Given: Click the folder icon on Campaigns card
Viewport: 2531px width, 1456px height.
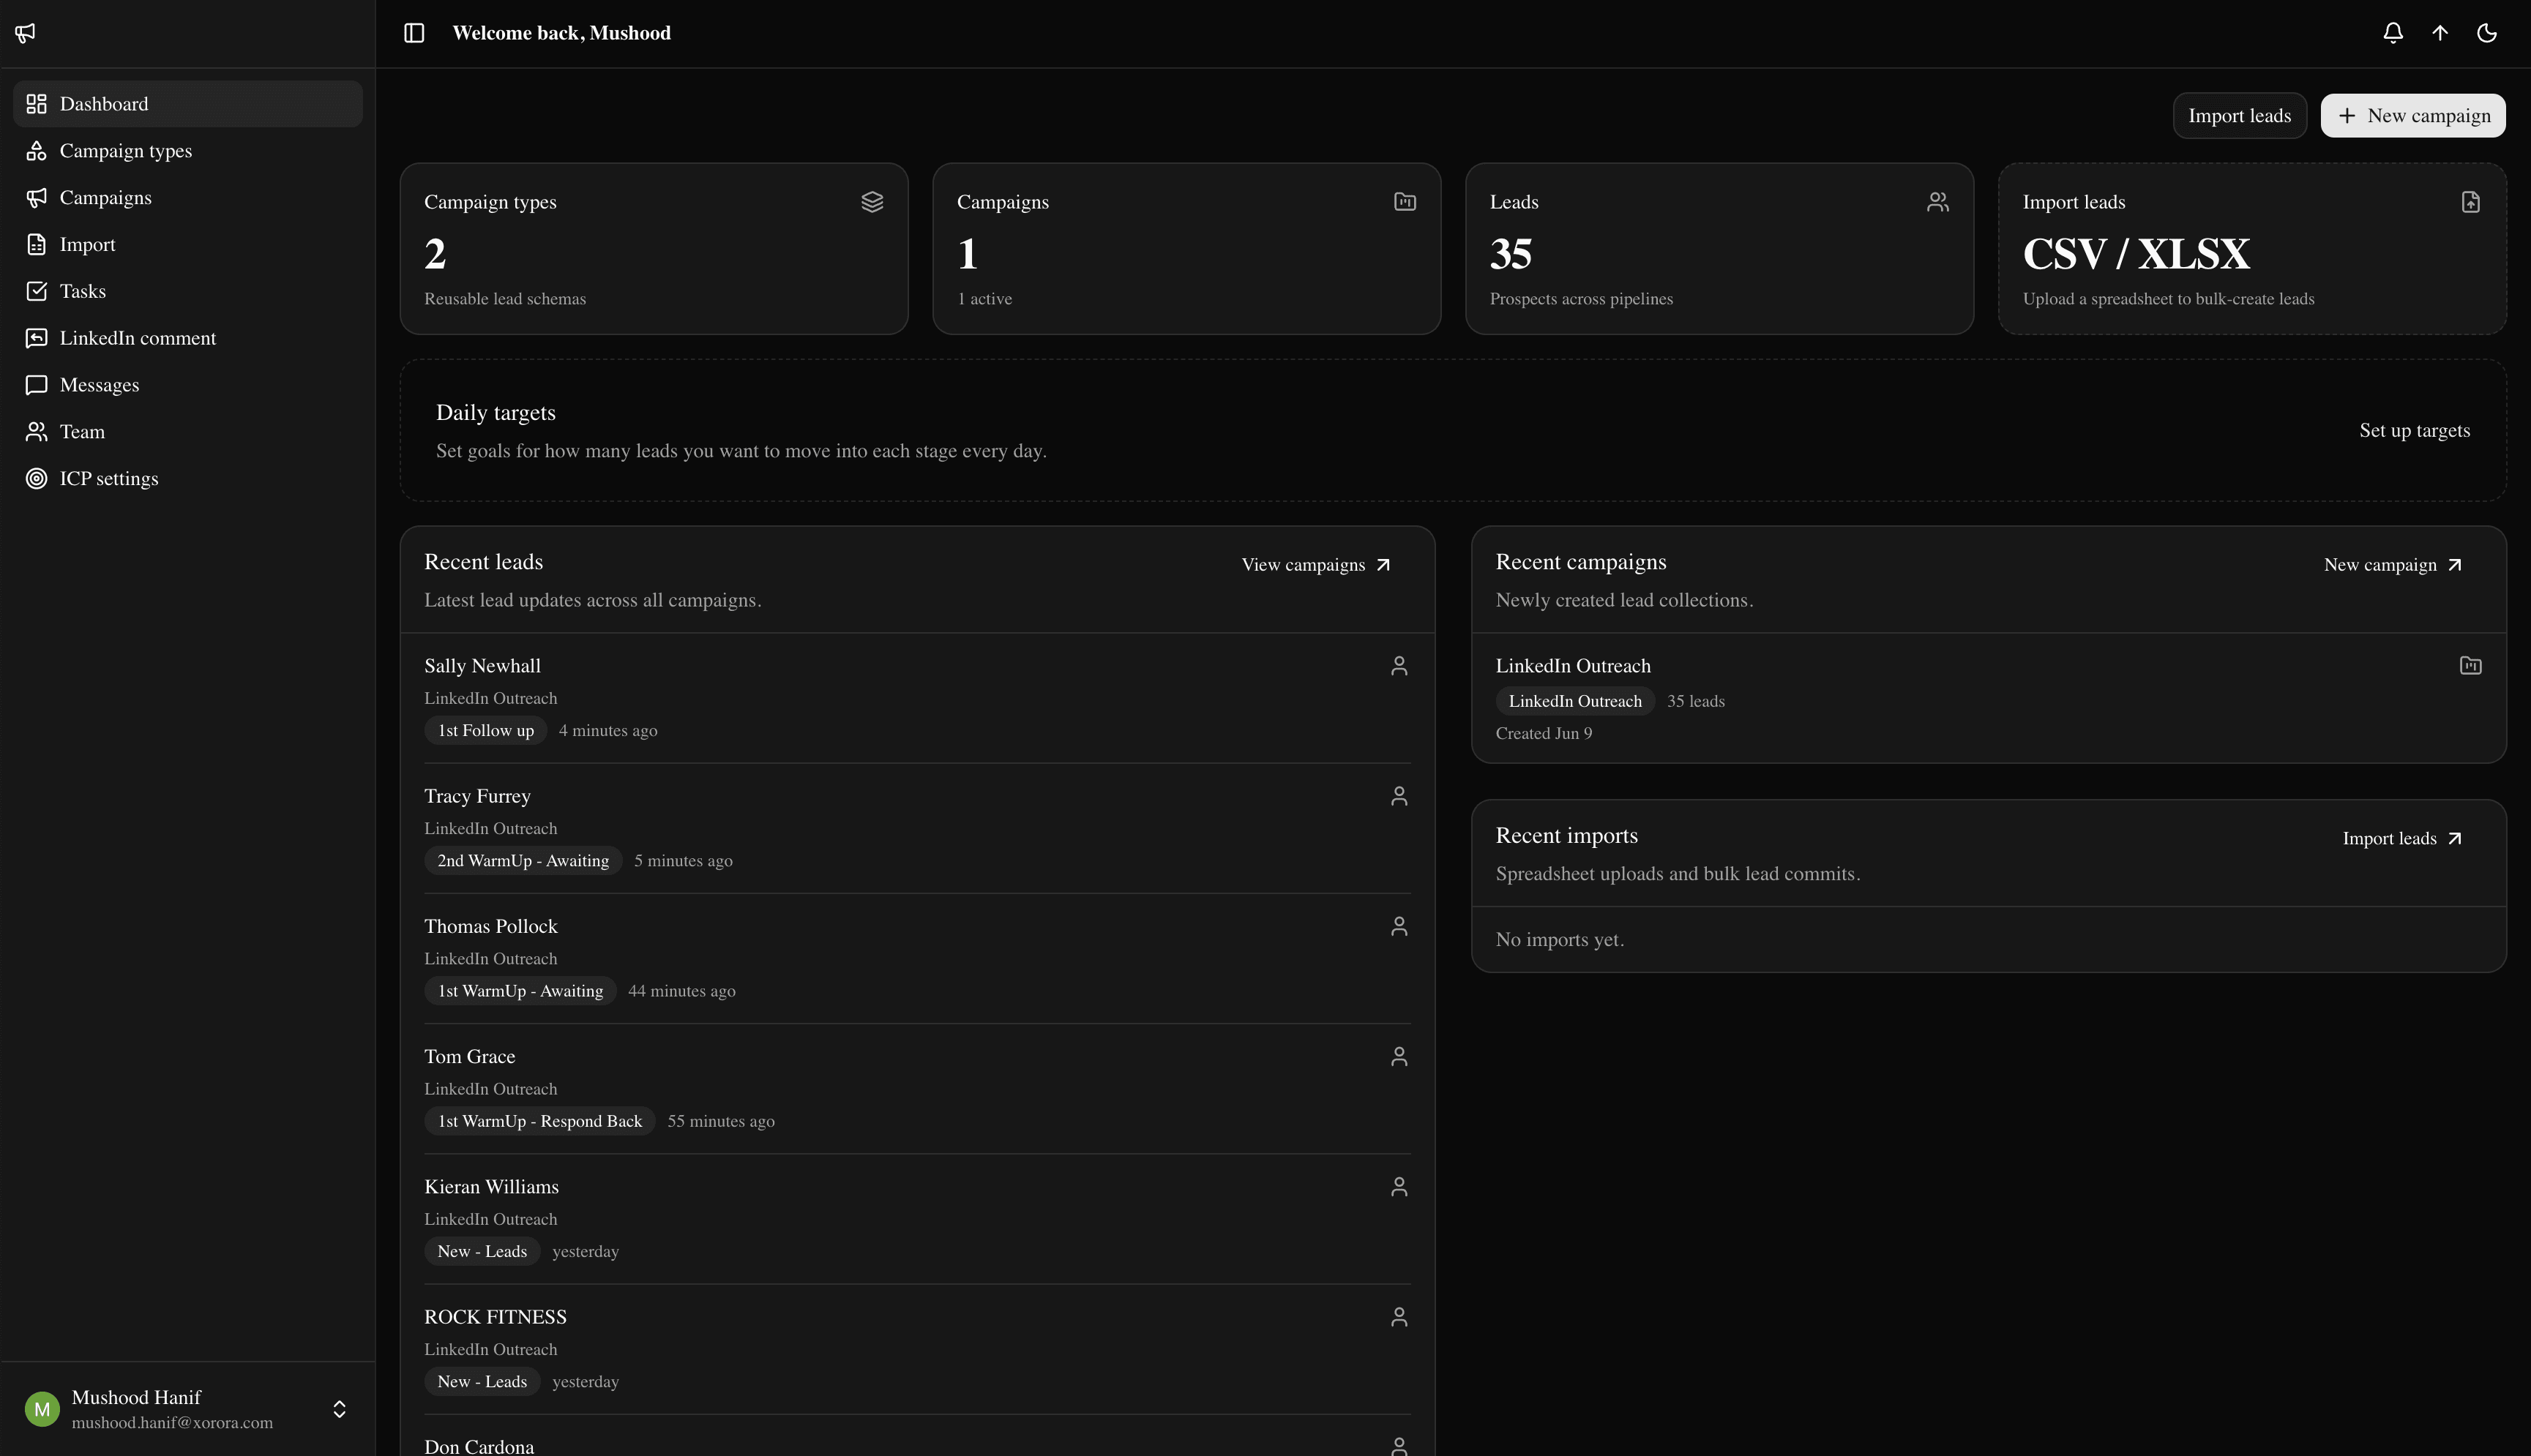Looking at the screenshot, I should pyautogui.click(x=1405, y=202).
